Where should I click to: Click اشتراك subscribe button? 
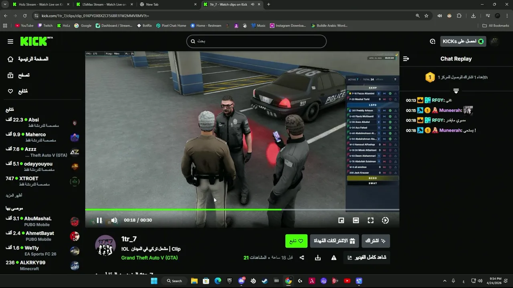(x=376, y=241)
